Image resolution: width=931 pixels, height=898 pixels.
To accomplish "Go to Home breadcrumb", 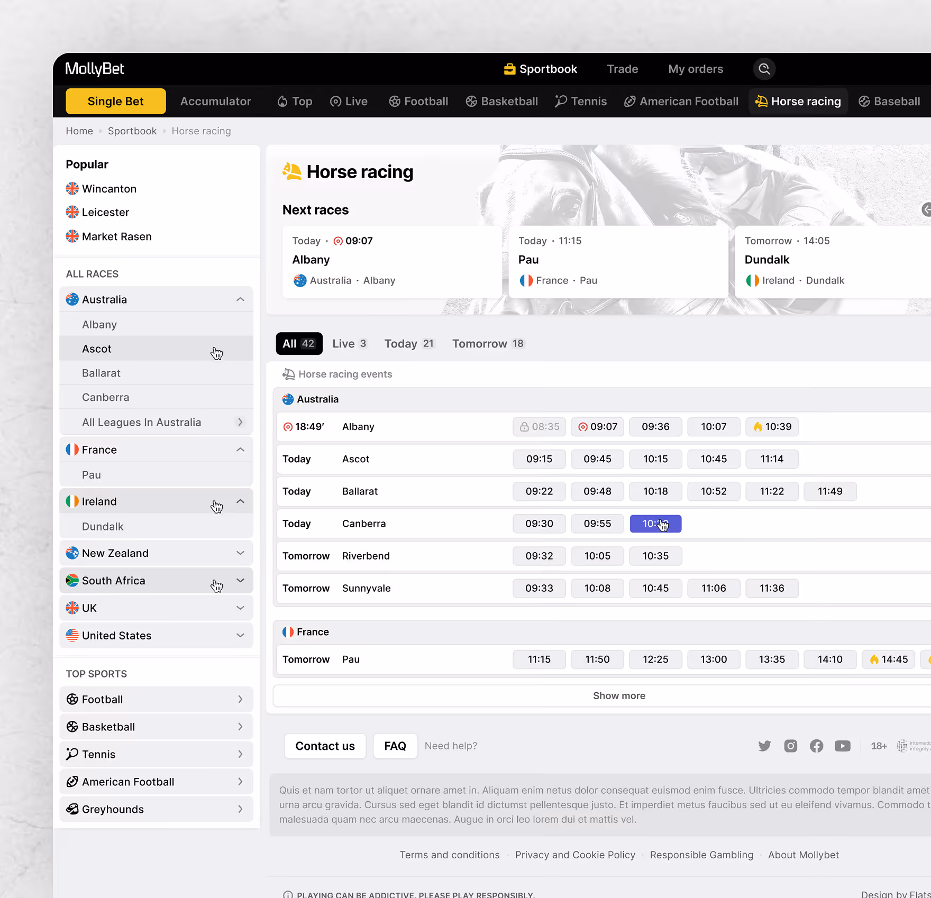I will [x=79, y=131].
